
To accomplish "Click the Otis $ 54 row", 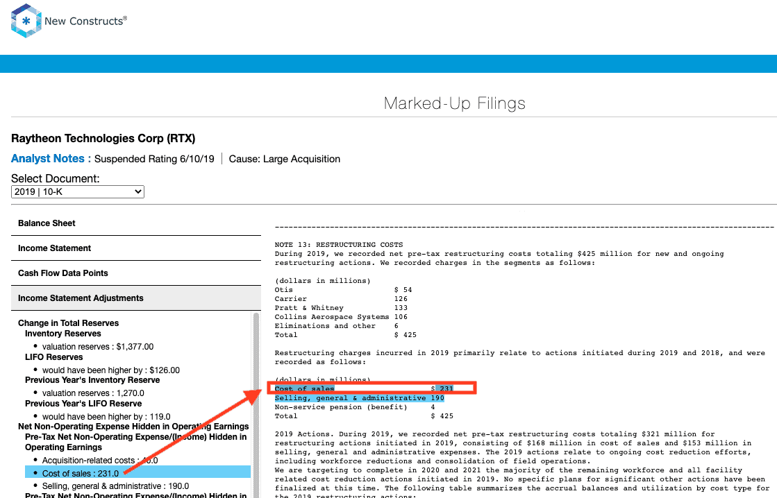I will (344, 290).
